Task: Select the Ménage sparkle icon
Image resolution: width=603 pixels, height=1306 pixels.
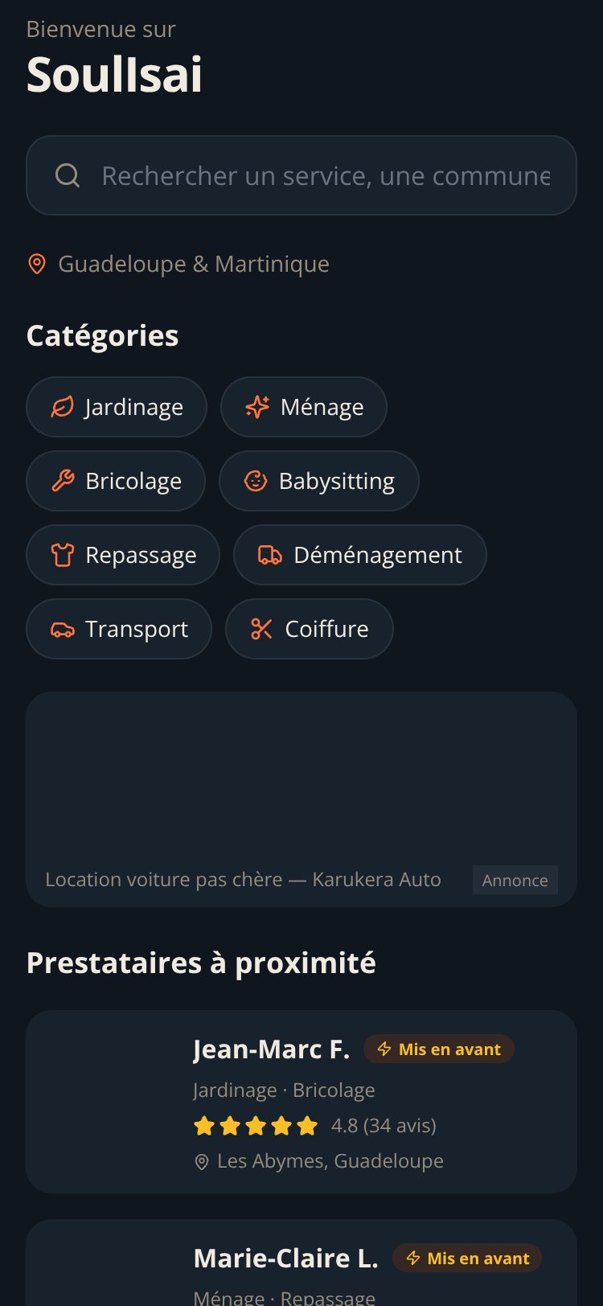Action: point(257,407)
